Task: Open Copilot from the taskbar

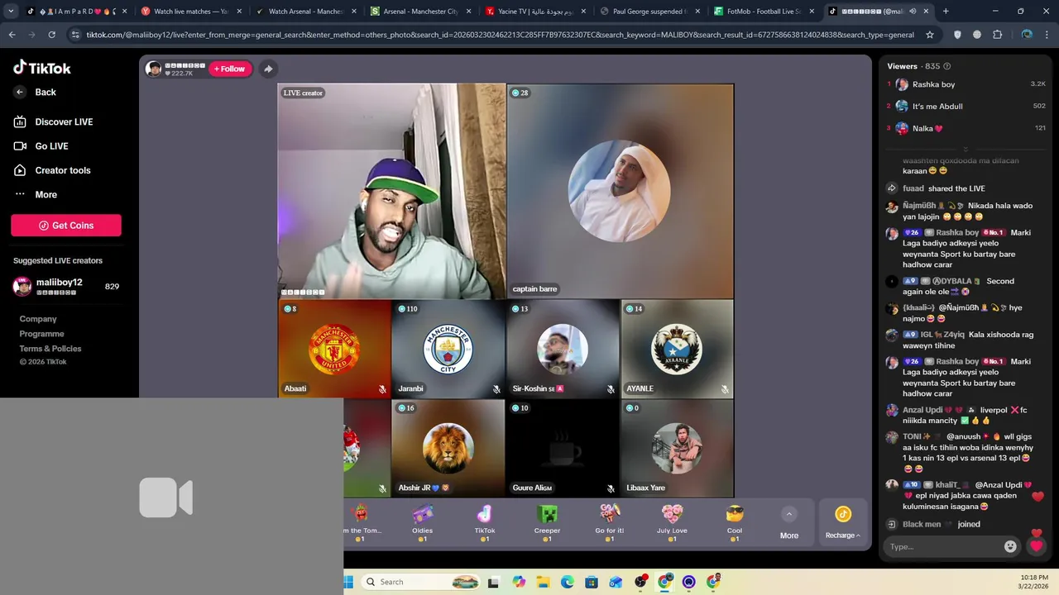Action: pos(519,582)
